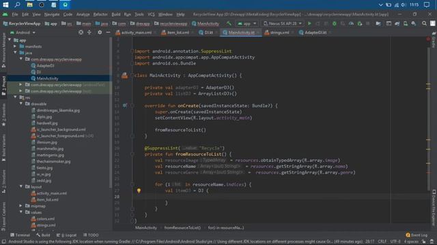Collapse the layout folder

tap(21, 186)
